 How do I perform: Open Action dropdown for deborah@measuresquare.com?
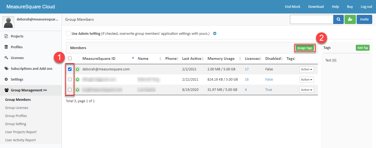[x=306, y=69]
